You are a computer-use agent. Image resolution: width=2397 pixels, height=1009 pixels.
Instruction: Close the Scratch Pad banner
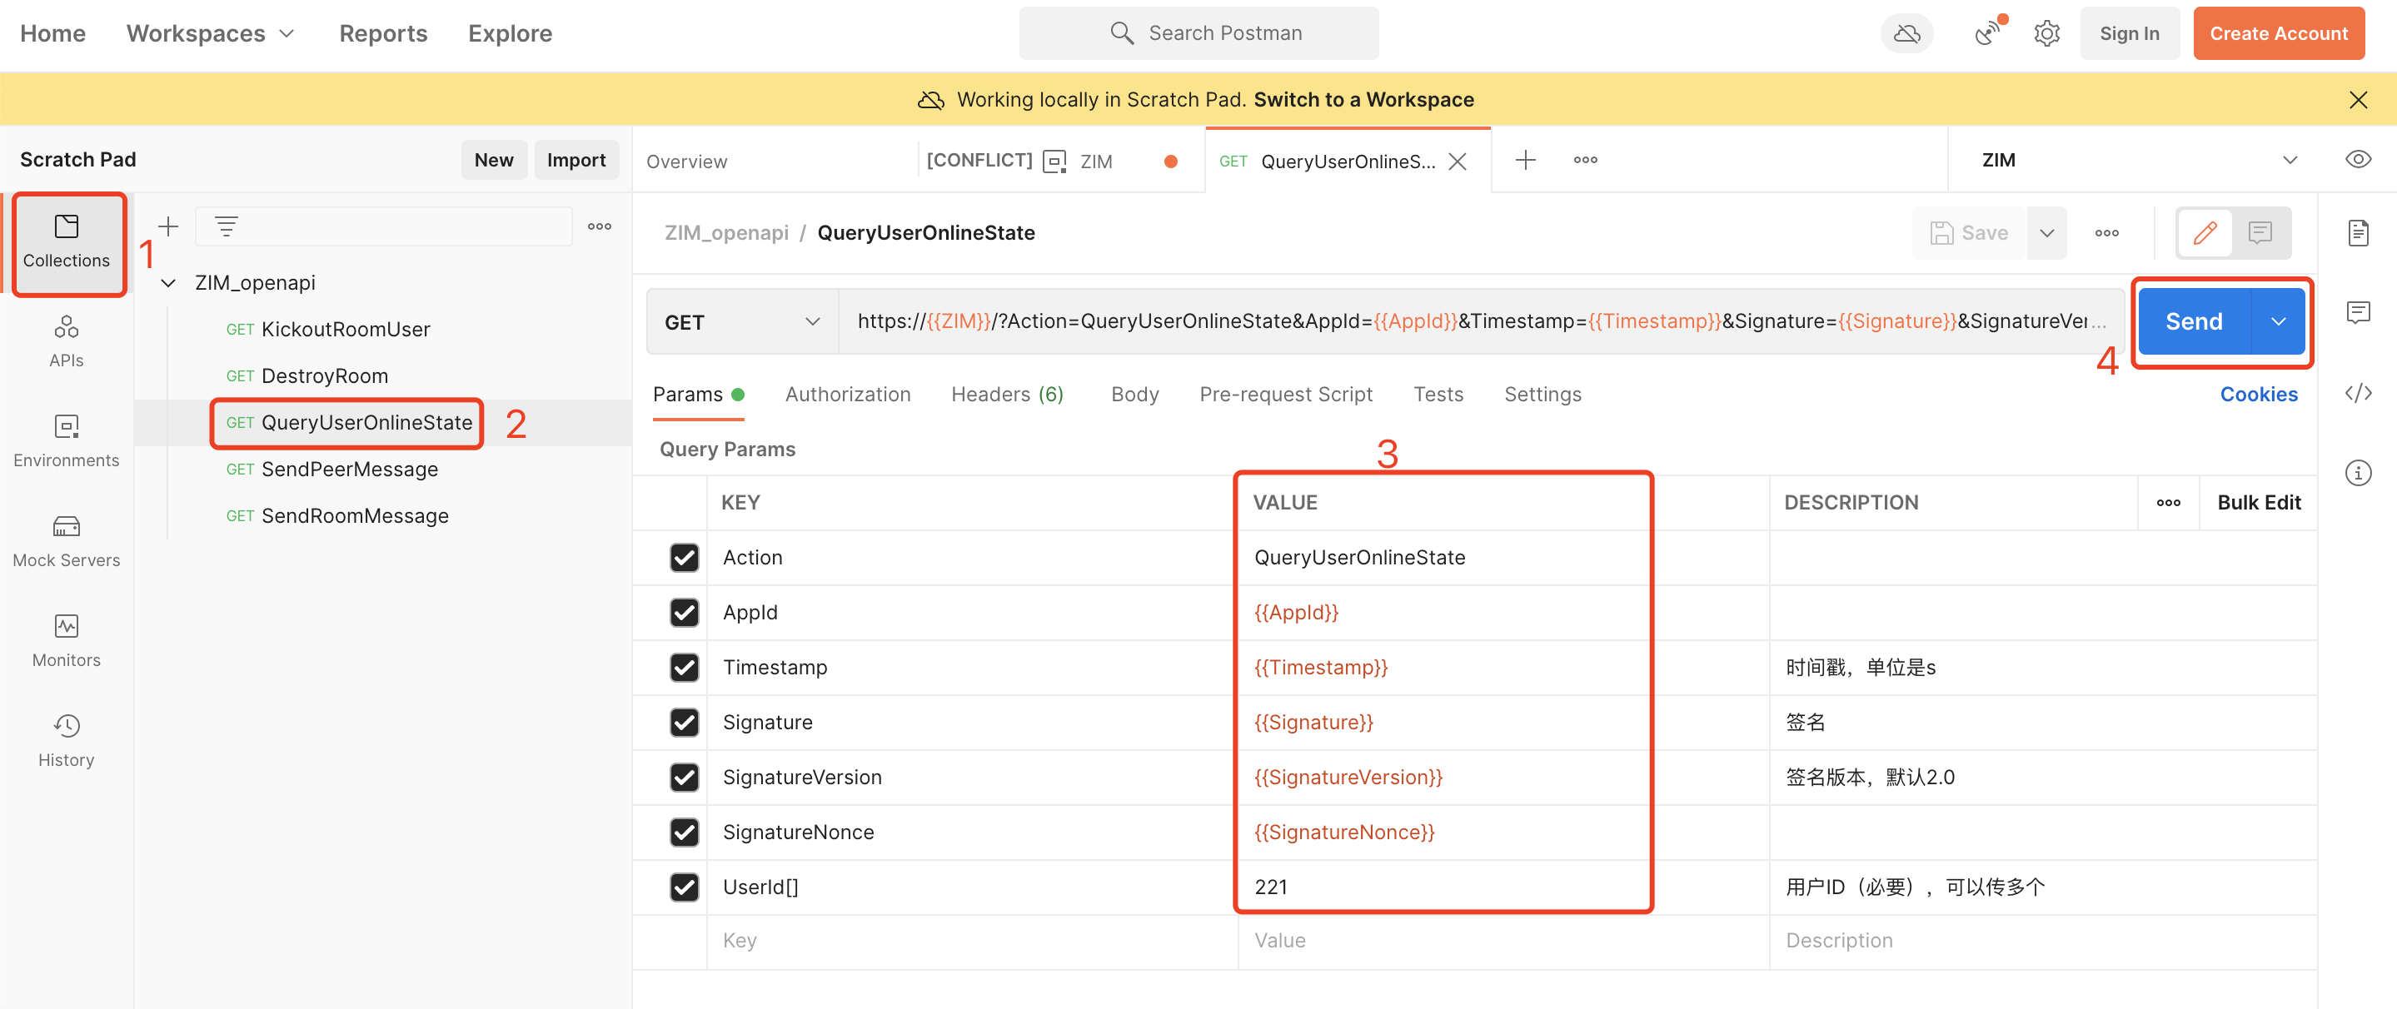[x=2358, y=100]
